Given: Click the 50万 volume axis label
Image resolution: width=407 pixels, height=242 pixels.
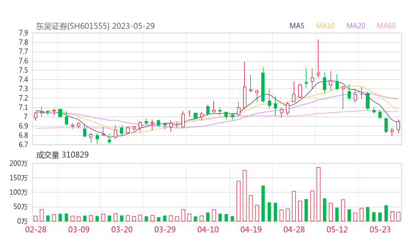Looking at the screenshot, I should point(20,207).
